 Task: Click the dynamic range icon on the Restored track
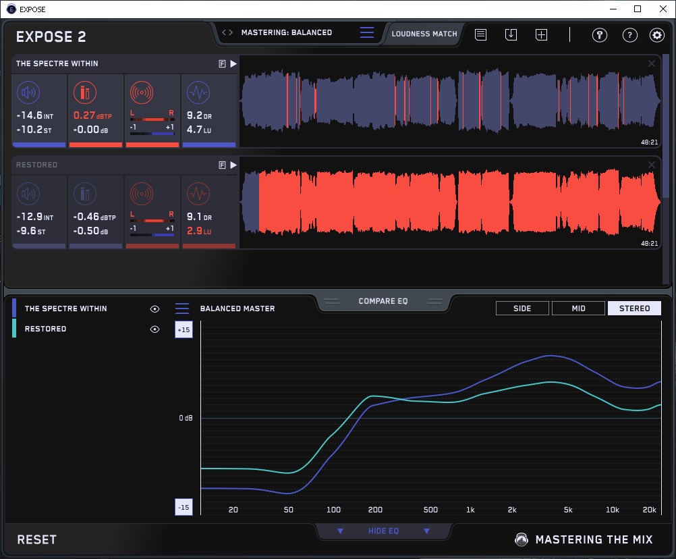click(198, 194)
